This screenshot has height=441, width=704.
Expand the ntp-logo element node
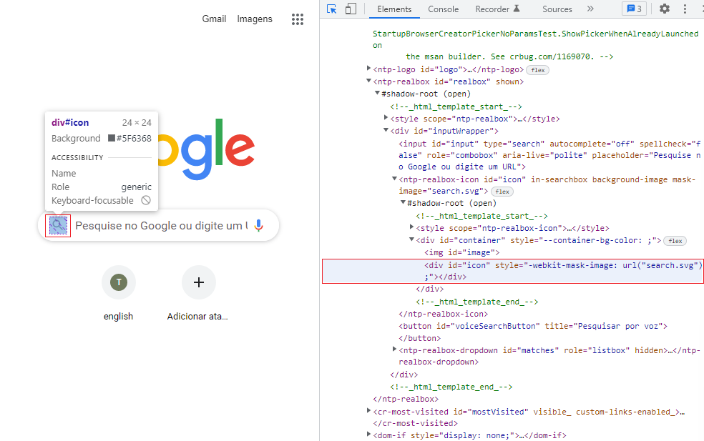(x=368, y=69)
